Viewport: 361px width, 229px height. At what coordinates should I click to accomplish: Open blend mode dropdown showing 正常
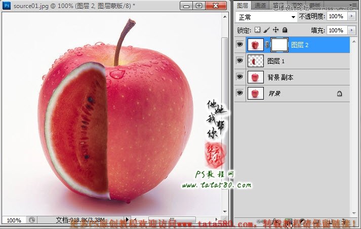pyautogui.click(x=266, y=17)
